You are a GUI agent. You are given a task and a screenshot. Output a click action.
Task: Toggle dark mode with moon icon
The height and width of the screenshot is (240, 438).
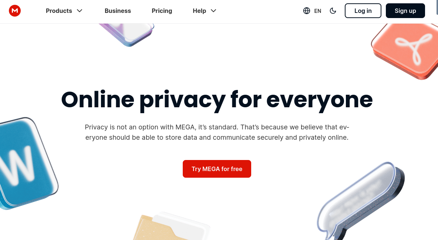coord(333,11)
